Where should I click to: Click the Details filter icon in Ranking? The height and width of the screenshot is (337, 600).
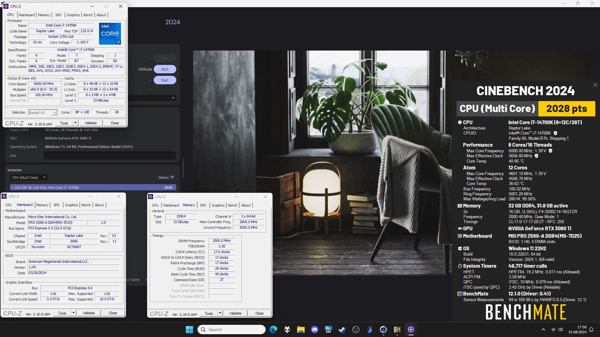[172, 178]
